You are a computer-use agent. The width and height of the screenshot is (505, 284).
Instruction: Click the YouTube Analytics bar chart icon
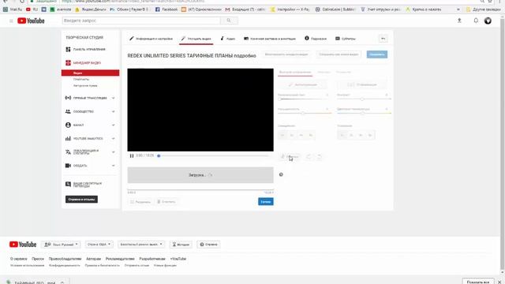click(68, 139)
